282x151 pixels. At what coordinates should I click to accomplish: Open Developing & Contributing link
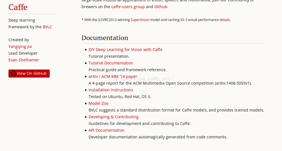point(114,117)
